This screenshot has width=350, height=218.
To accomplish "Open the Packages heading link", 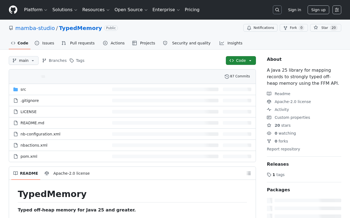I will point(278,190).
